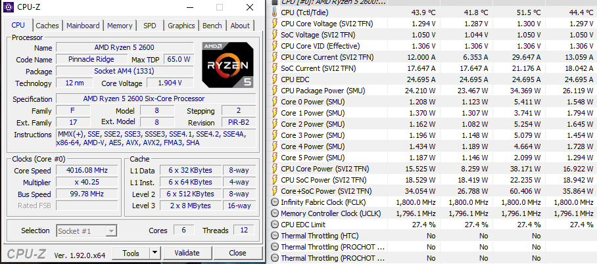The height and width of the screenshot is (264, 597).
Task: Click lightning icon for CPU SoC Power
Action: pyautogui.click(x=275, y=180)
